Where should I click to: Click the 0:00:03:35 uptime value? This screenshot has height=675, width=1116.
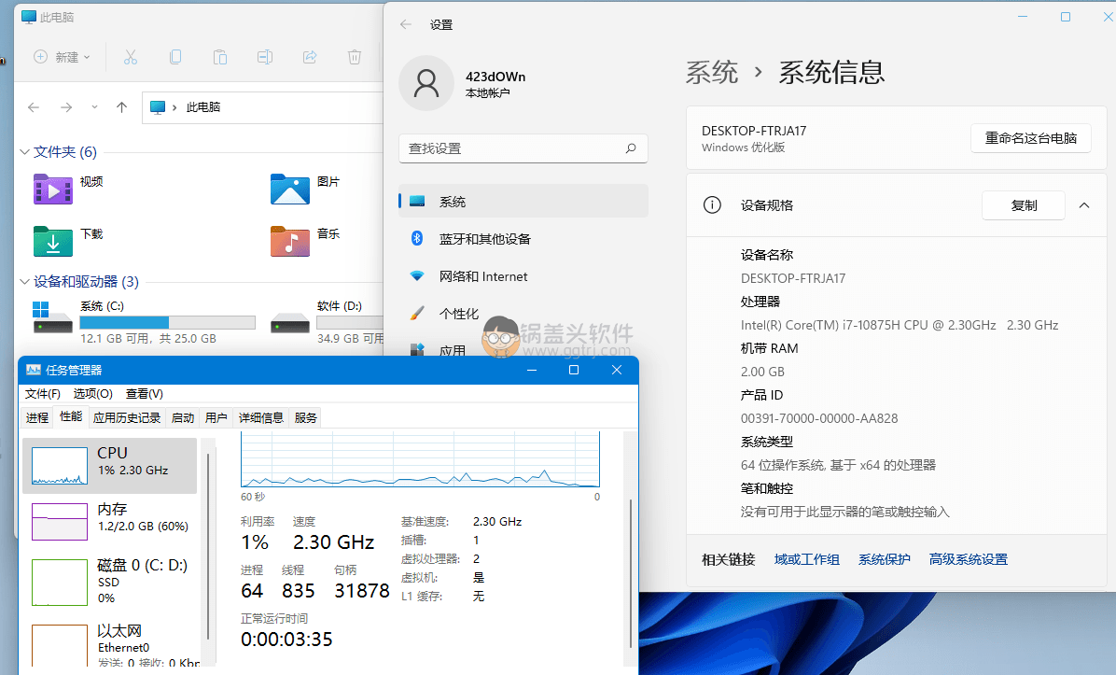point(286,640)
